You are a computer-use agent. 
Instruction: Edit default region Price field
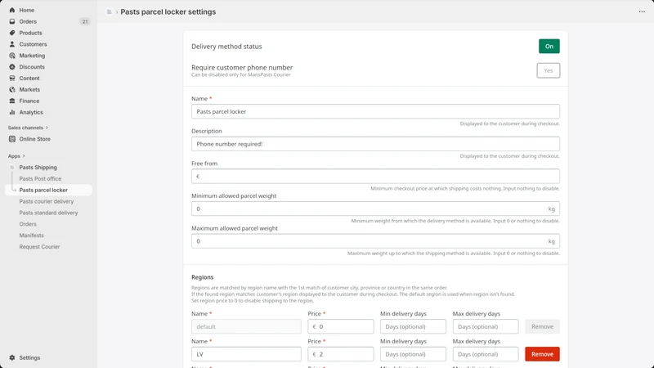coord(341,326)
